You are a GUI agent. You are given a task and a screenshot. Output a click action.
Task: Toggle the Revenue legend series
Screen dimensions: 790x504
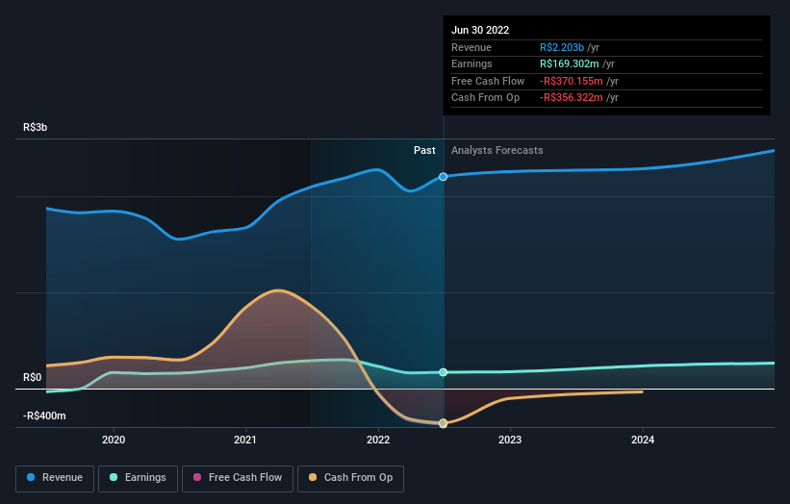click(55, 478)
